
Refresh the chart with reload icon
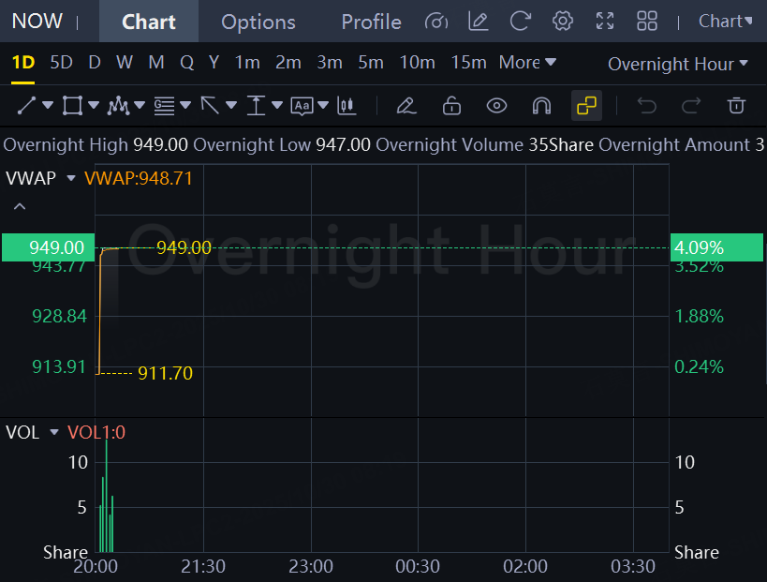[x=521, y=22]
